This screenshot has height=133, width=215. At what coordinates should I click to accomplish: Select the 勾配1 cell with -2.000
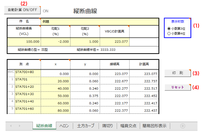tap(55, 42)
